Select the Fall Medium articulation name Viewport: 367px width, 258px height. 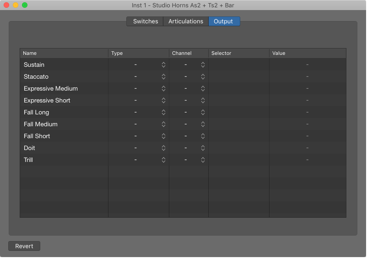(40, 124)
